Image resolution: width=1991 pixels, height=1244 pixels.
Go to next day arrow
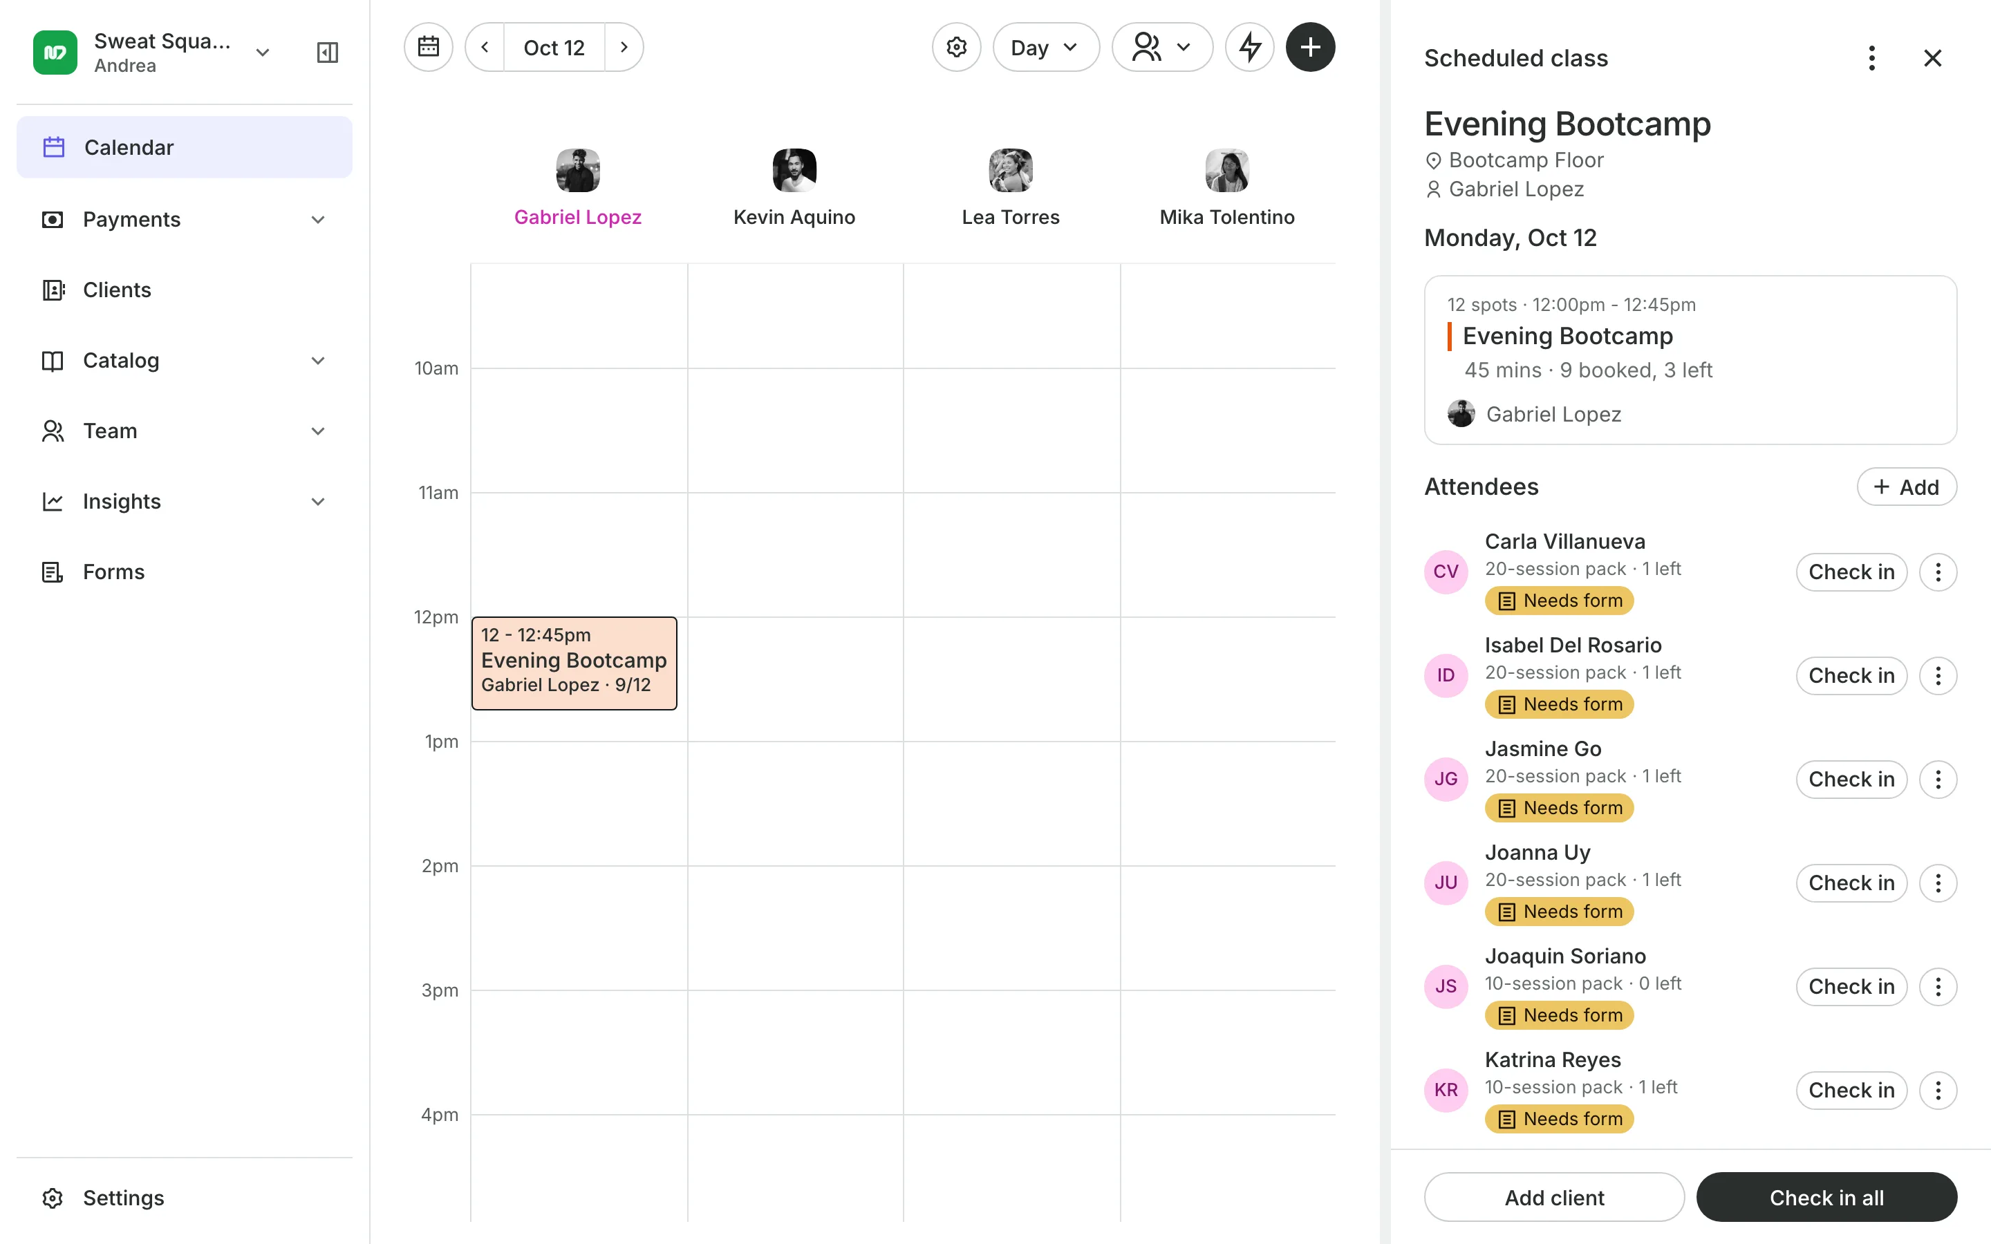pos(624,47)
